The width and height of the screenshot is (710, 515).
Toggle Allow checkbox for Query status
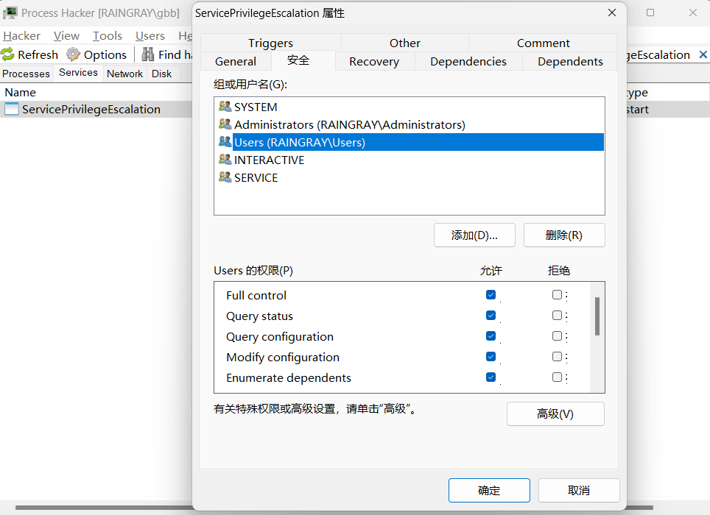491,315
